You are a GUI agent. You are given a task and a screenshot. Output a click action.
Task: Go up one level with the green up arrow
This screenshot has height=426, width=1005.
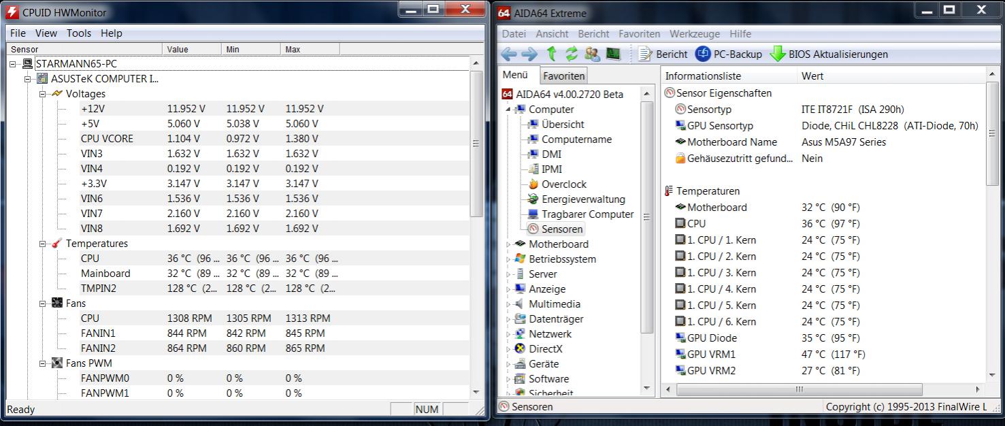[x=552, y=54]
